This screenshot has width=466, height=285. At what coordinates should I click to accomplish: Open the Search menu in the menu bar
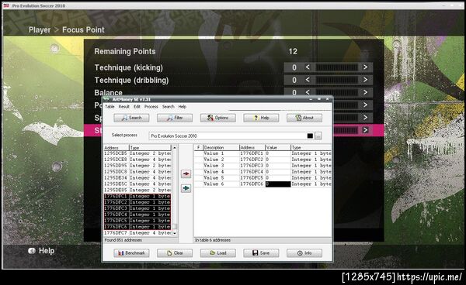[169, 107]
